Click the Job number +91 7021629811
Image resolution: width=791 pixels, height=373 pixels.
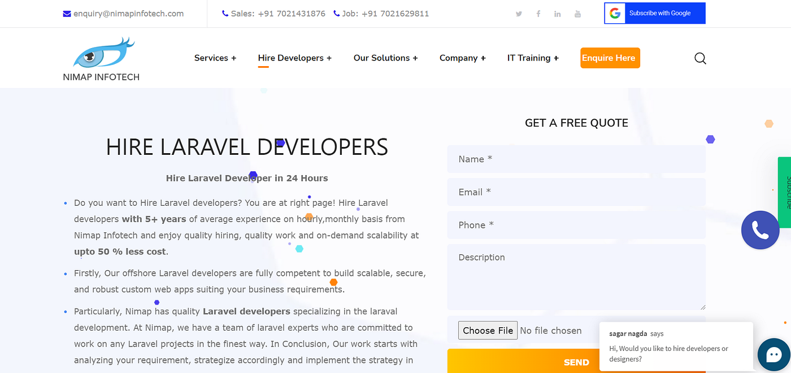(x=395, y=14)
